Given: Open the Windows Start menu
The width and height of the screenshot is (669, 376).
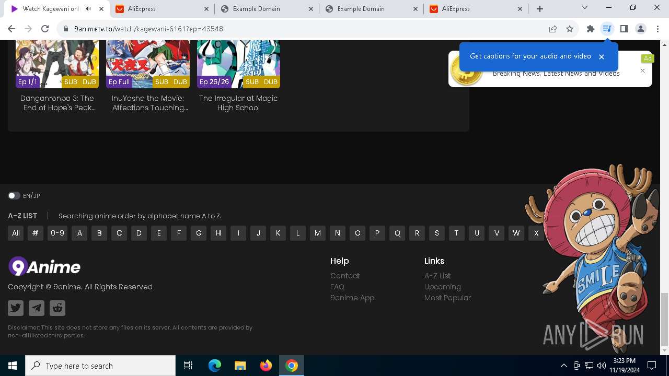Looking at the screenshot, I should [13, 366].
